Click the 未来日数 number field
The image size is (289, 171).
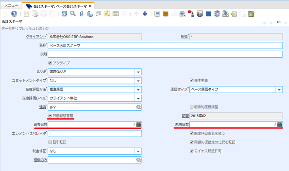[233, 124]
